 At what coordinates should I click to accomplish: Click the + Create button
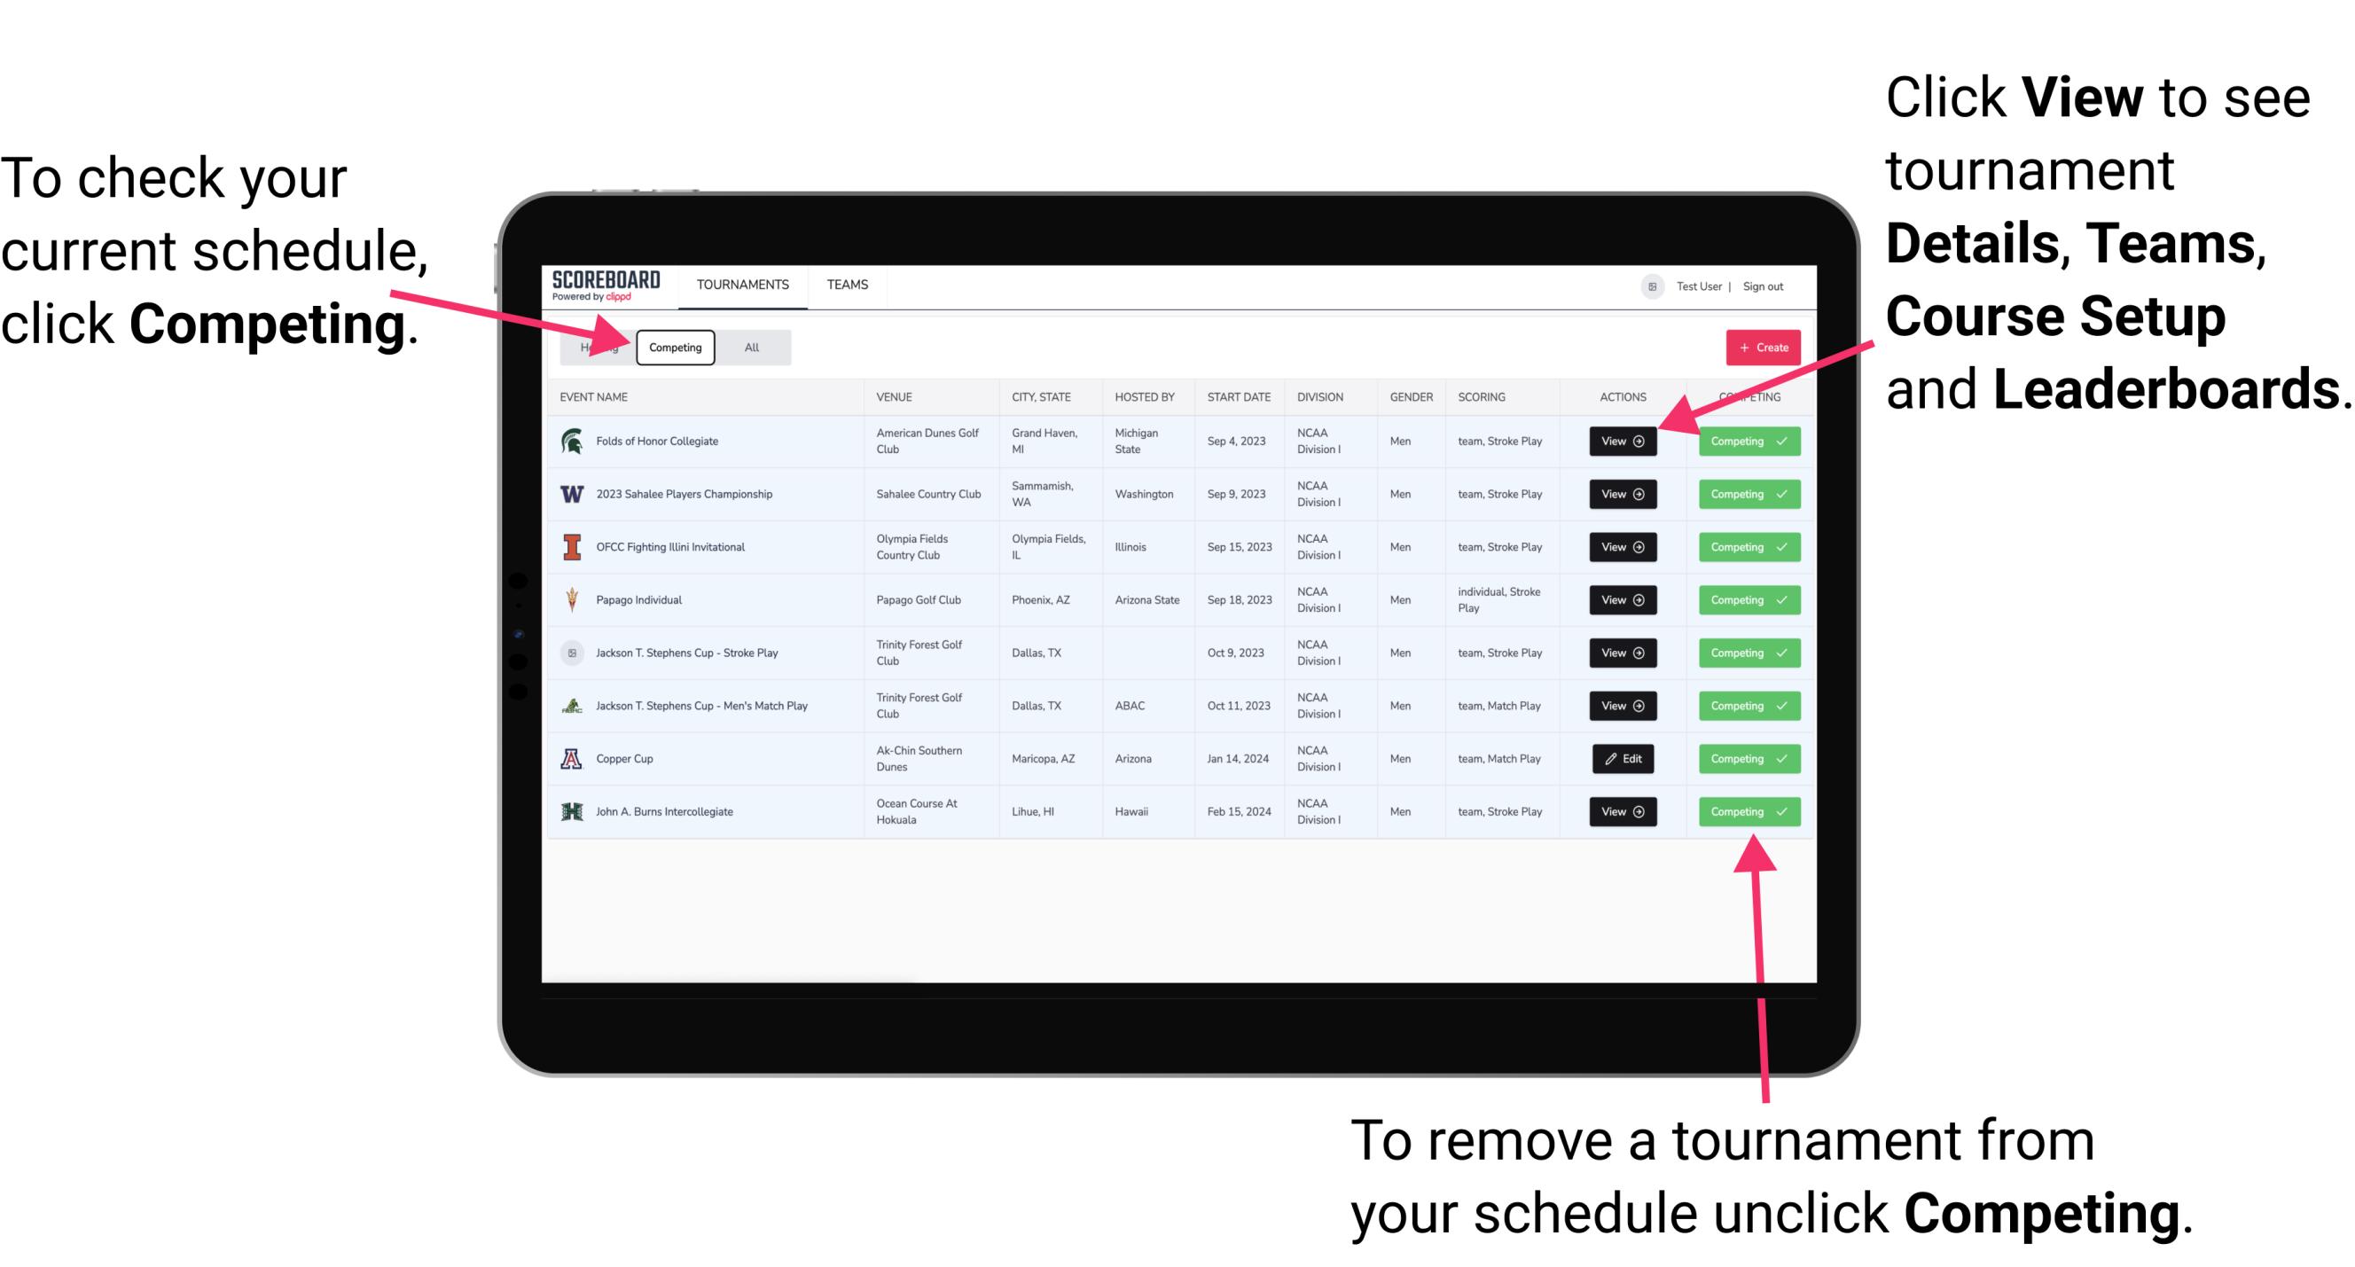coord(1761,347)
